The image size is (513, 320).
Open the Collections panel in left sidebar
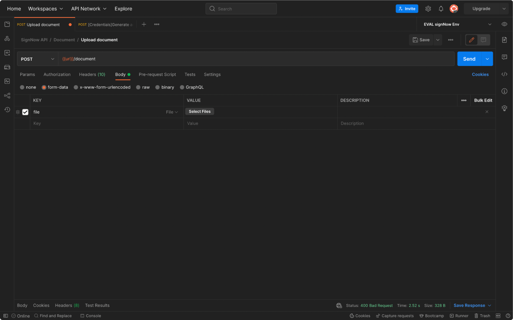coord(7,24)
